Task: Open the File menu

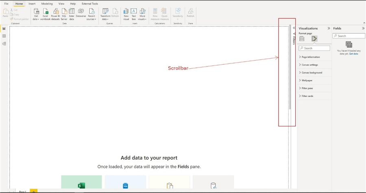Action: pyautogui.click(x=6, y=4)
